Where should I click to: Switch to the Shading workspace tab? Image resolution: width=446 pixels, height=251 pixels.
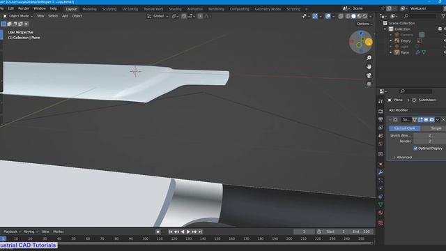[x=175, y=9]
